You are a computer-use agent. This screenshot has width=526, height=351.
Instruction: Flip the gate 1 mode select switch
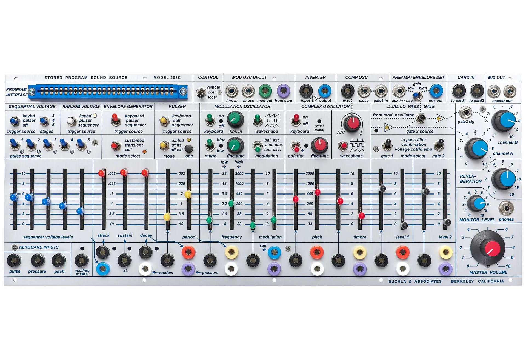387,145
